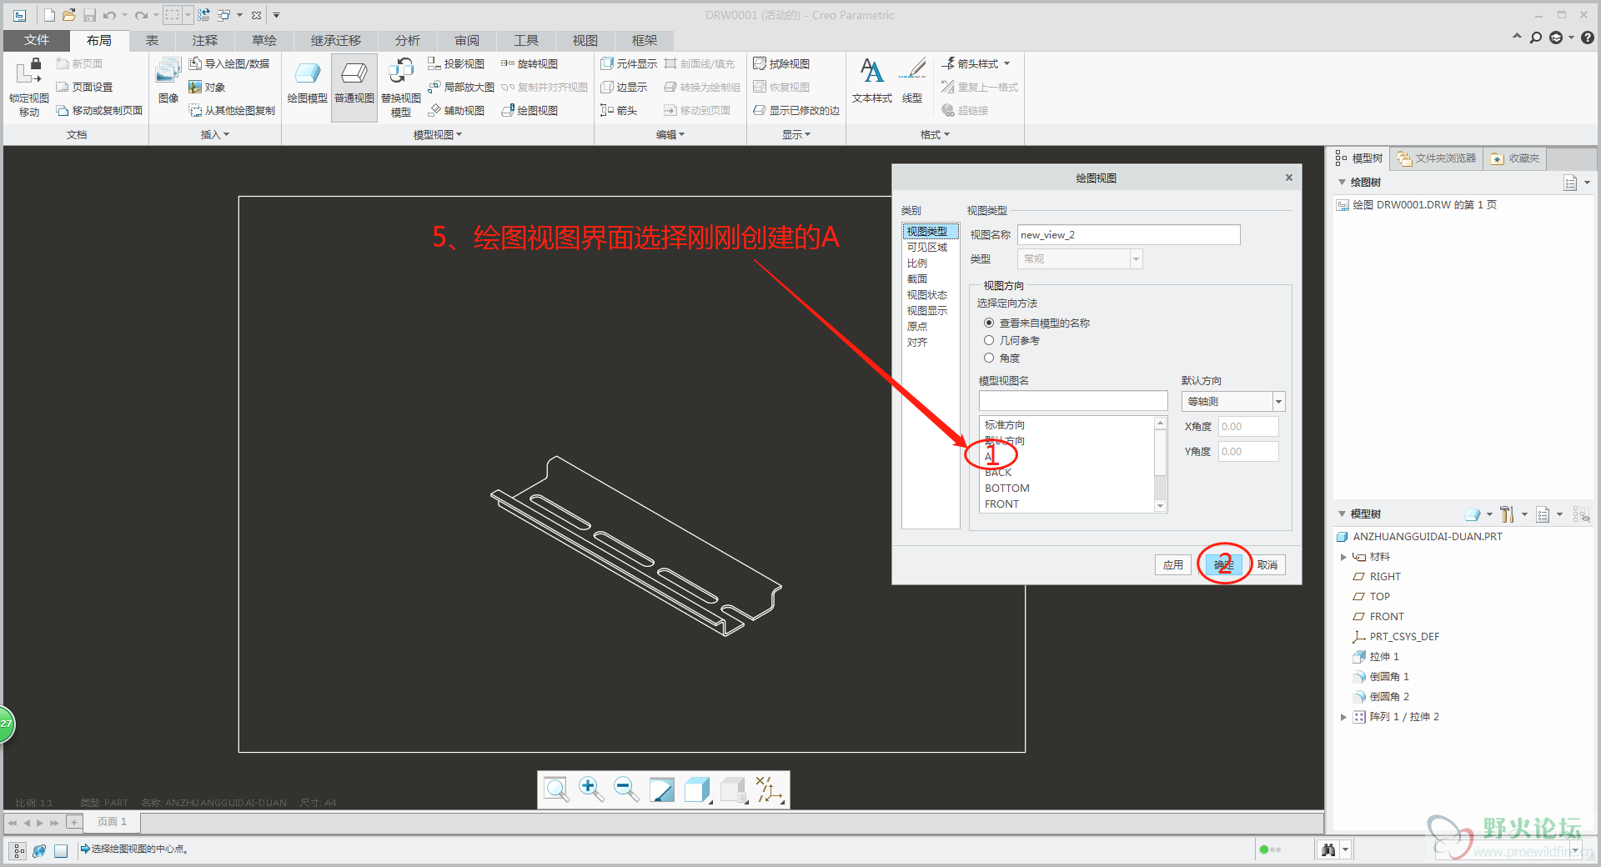Click the 拭除视图 erase view tool
1601x867 pixels.
click(781, 63)
